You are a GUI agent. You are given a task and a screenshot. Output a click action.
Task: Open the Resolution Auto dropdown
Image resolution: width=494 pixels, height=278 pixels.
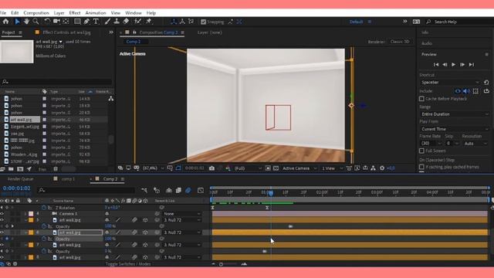475,144
